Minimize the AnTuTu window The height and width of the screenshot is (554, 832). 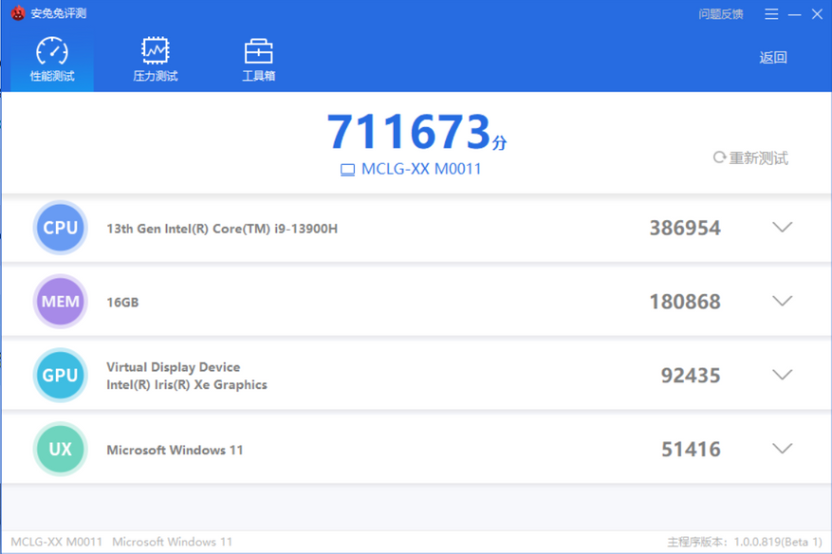click(794, 14)
